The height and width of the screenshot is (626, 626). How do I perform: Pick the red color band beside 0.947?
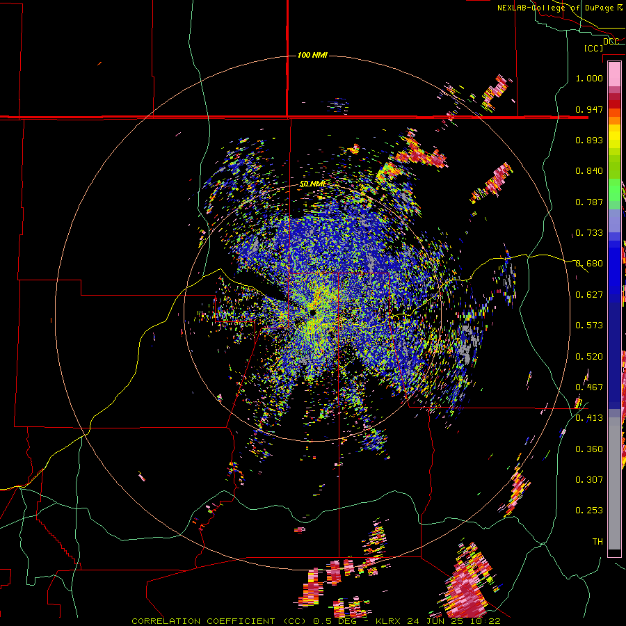point(614,104)
